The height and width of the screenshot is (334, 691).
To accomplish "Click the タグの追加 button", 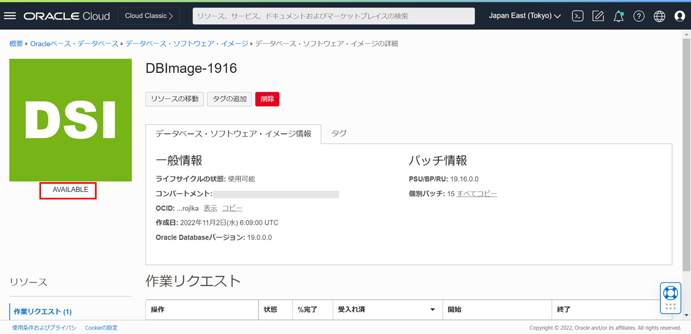I will coord(229,99).
